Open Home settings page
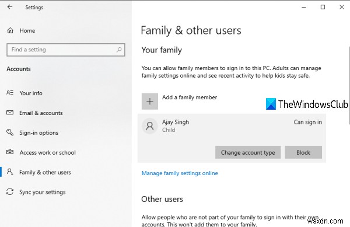The image size is (350, 227). [x=27, y=30]
